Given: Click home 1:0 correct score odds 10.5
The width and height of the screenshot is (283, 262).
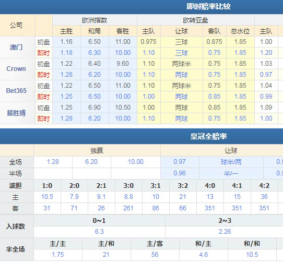Looking at the screenshot, I should [x=47, y=197].
